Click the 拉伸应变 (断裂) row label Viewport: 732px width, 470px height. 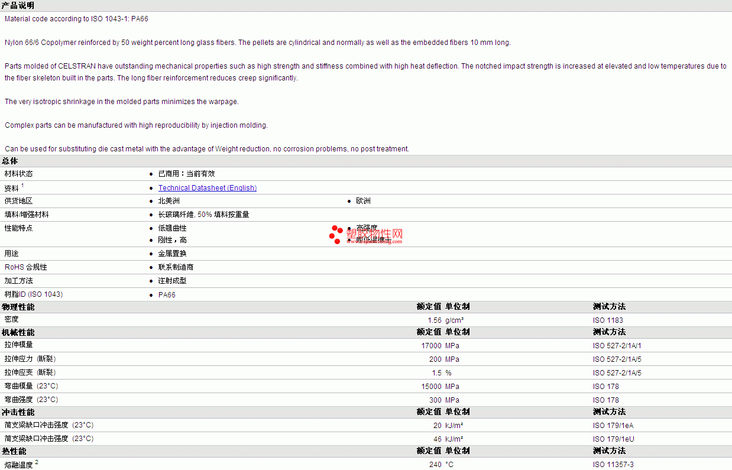(x=30, y=372)
